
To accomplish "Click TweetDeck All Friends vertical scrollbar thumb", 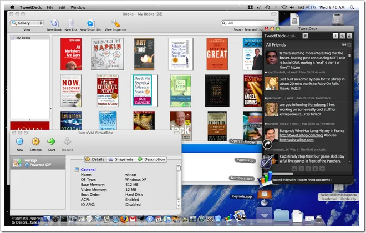I will click(x=349, y=55).
